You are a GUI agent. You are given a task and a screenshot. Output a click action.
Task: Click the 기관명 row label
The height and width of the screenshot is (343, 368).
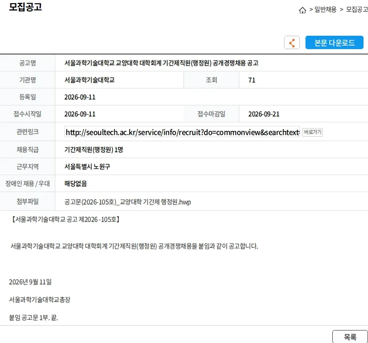(x=27, y=80)
